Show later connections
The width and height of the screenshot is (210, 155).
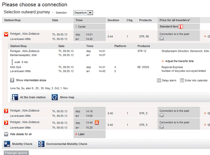pyautogui.click(x=80, y=134)
